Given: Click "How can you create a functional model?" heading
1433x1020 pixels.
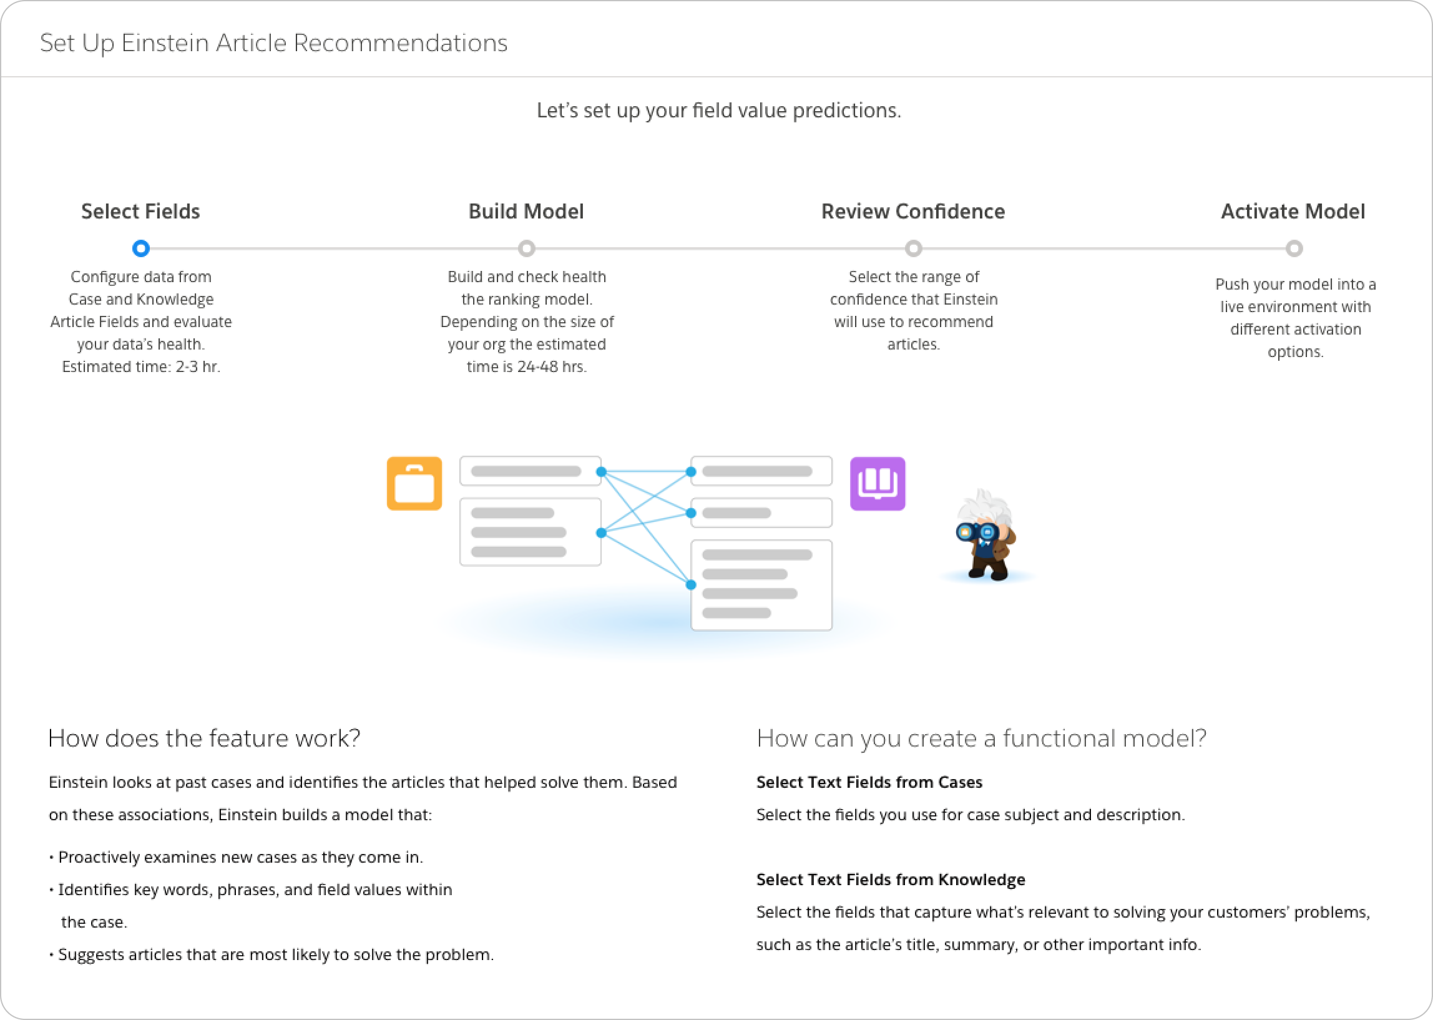Looking at the screenshot, I should [x=982, y=738].
